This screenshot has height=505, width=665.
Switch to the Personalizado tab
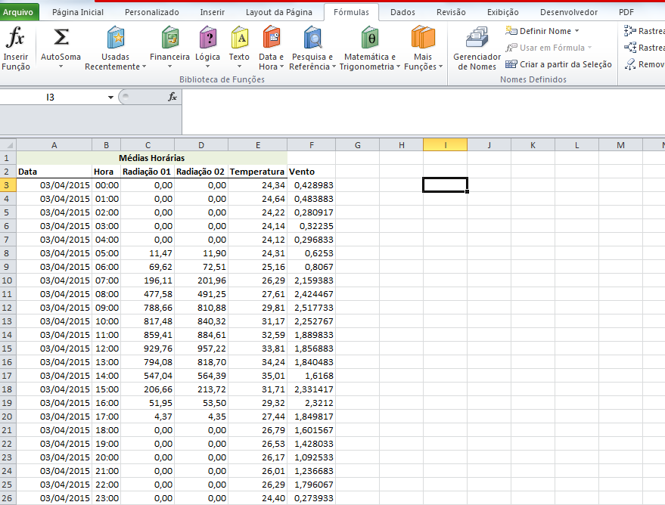coord(152,12)
